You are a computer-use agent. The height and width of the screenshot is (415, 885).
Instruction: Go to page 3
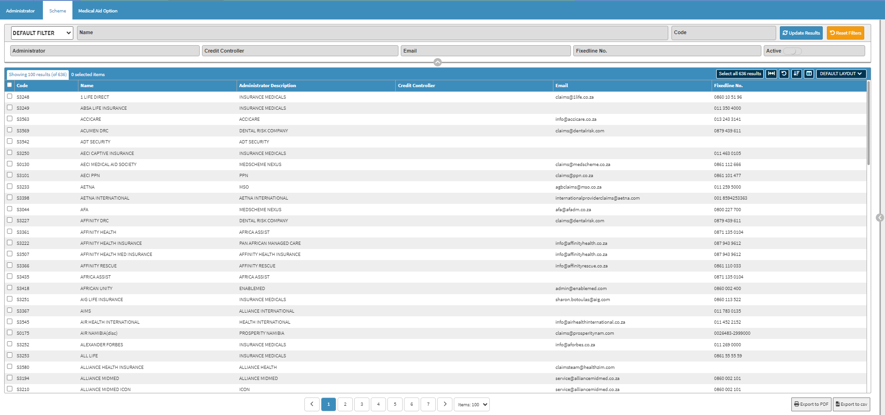362,404
